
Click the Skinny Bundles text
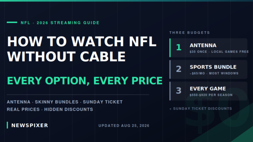coord(57,102)
